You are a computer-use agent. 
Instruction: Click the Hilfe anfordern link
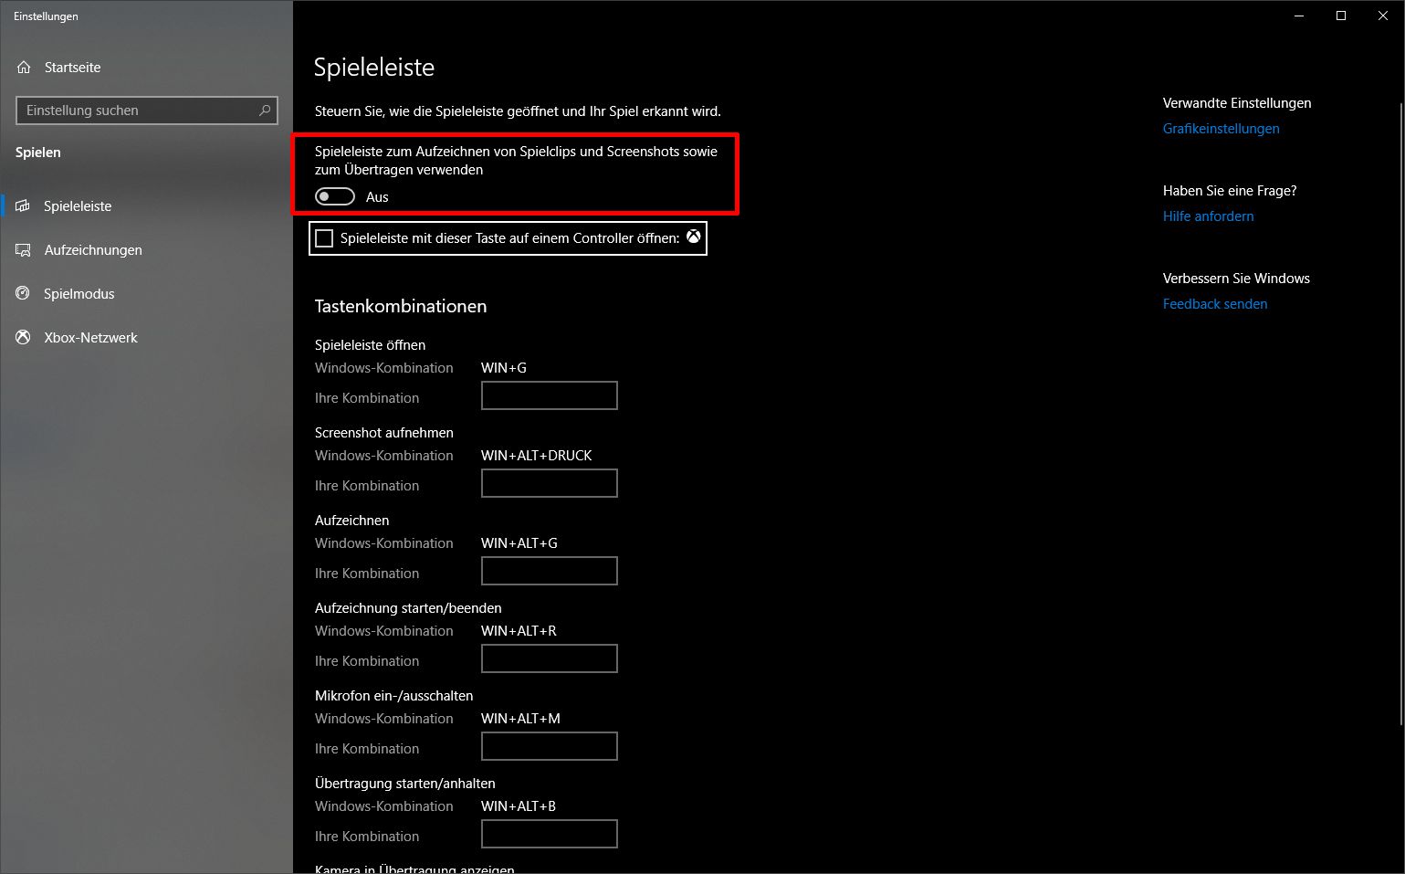coord(1208,216)
